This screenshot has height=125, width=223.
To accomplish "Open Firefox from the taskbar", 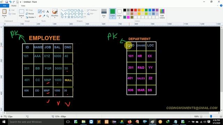I will (129, 122).
